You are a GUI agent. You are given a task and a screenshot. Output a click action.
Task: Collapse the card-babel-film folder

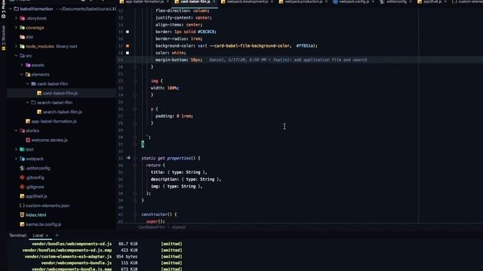27,84
